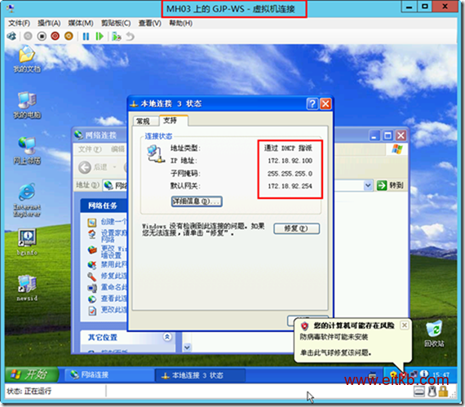The height and width of the screenshot is (407, 465).
Task: Click the green Reset/Resume icon
Action: [100, 37]
